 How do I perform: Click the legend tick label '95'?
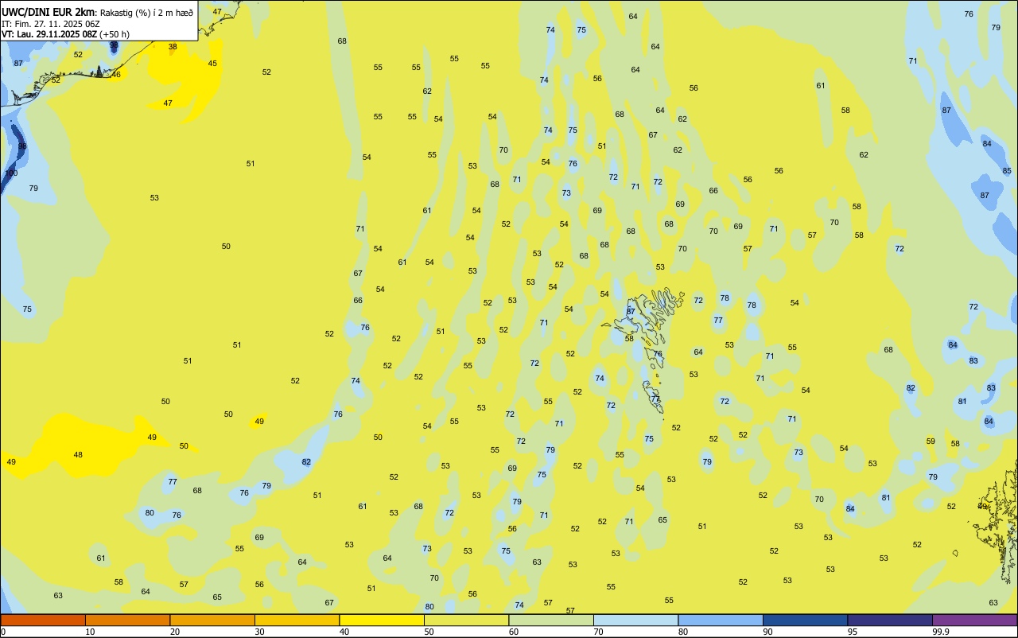853,632
